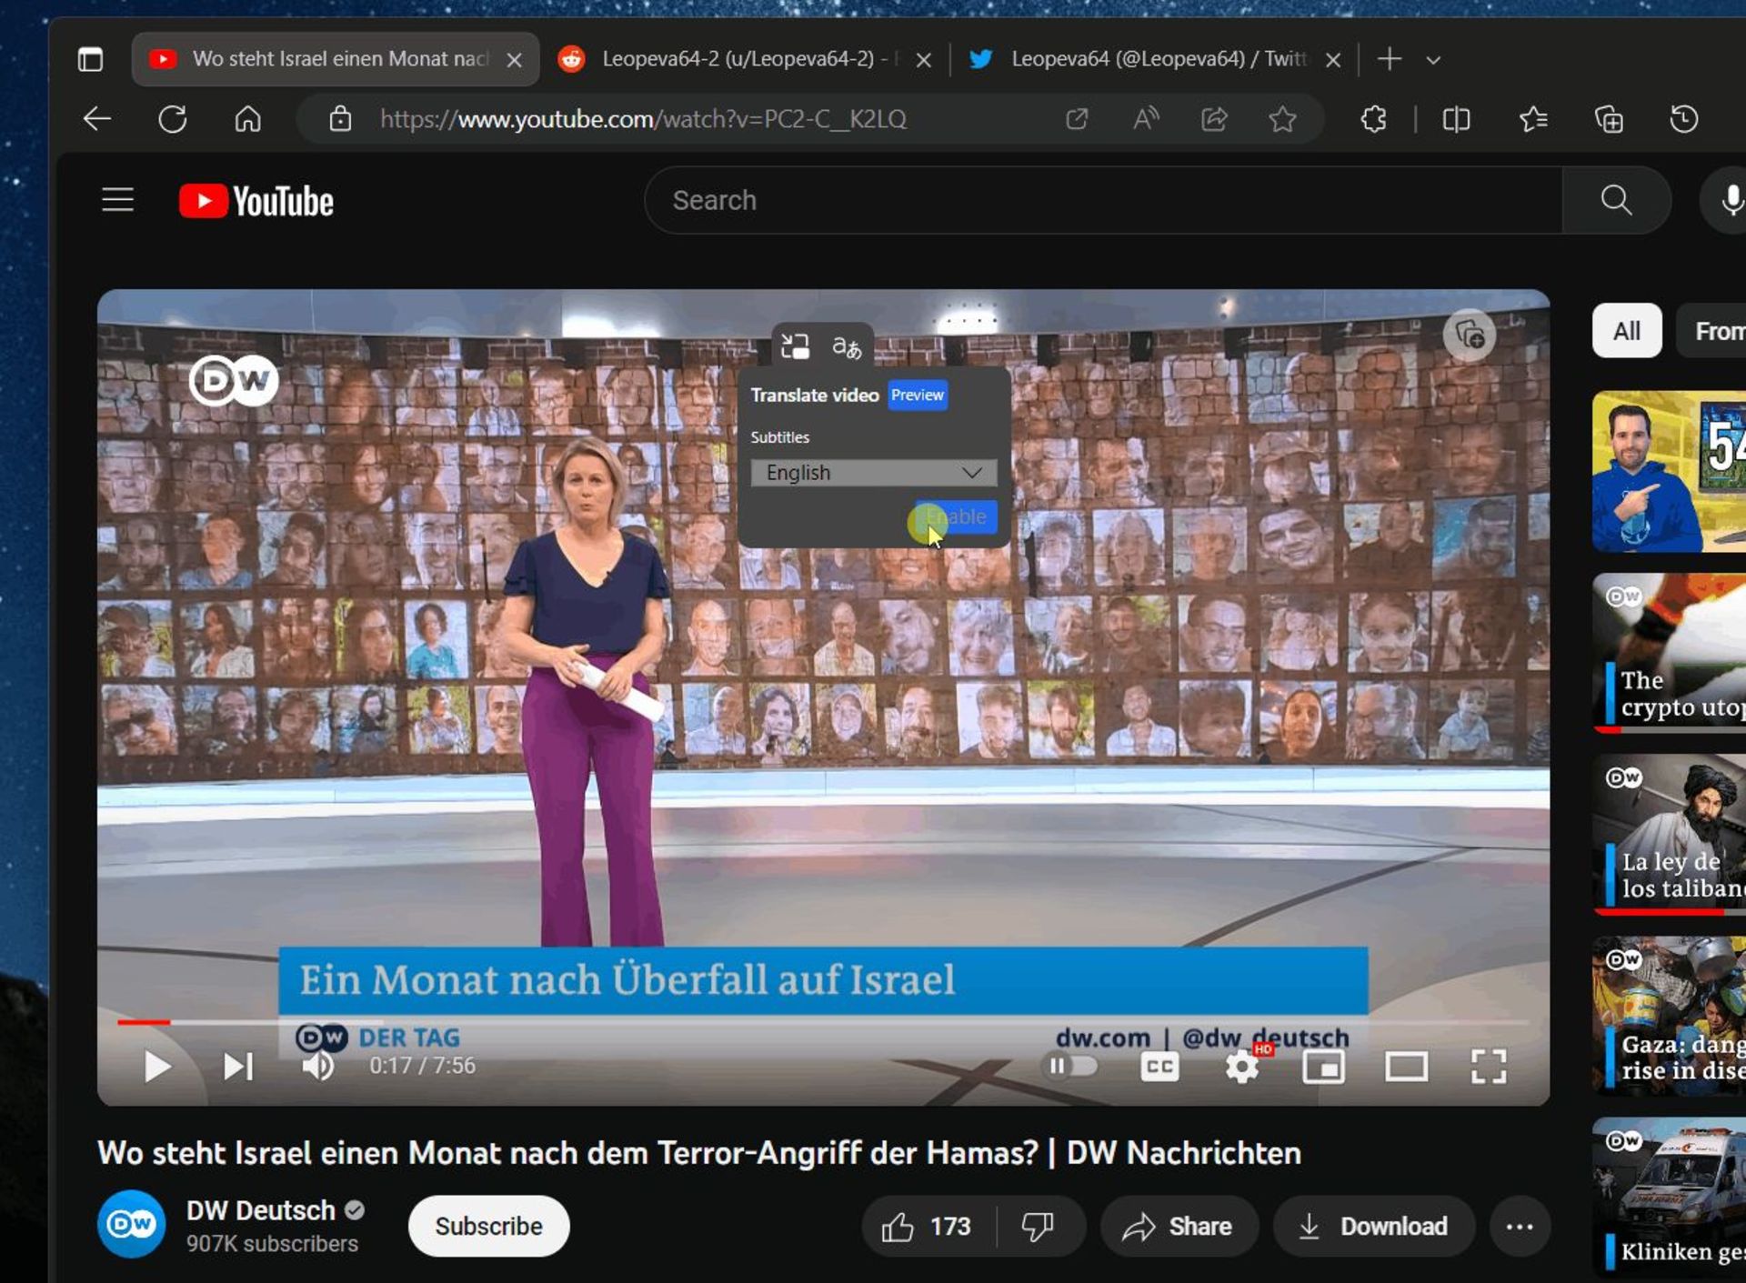Click the YouTube Search input field
Viewport: 1746px width, 1283px height.
coord(1104,200)
